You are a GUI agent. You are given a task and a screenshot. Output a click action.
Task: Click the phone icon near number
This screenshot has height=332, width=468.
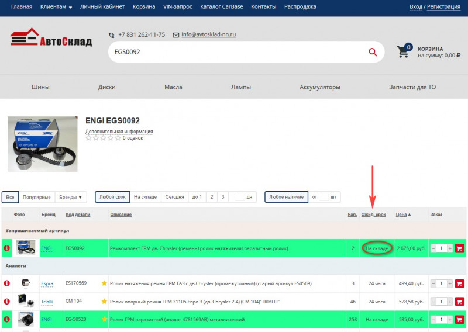click(x=111, y=35)
